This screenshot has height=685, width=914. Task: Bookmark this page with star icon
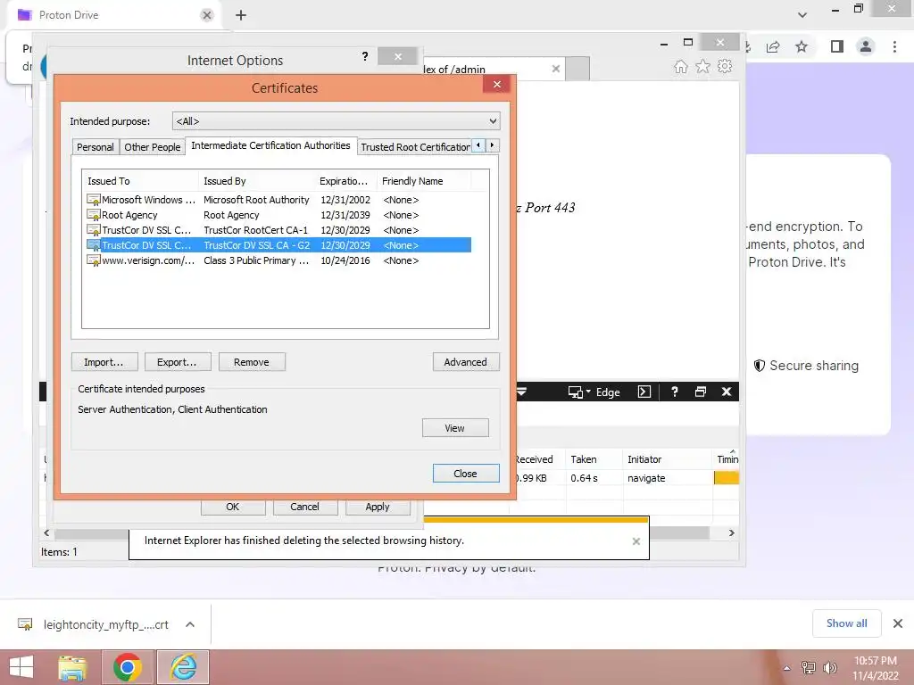point(802,46)
